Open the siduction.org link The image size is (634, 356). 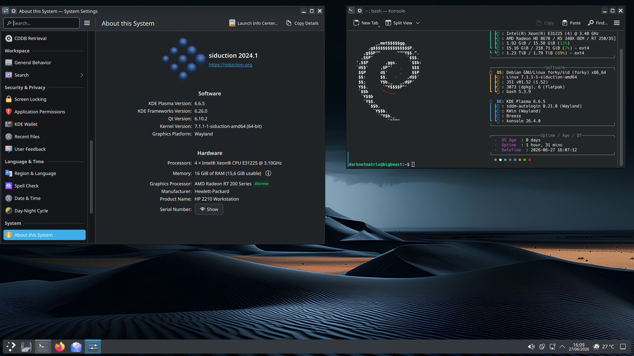(x=230, y=65)
